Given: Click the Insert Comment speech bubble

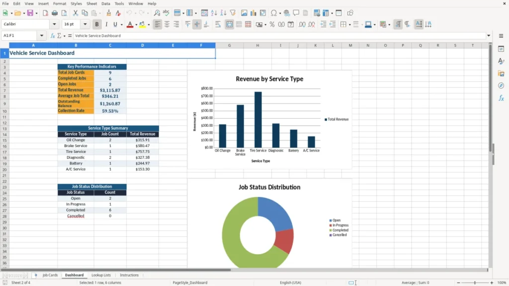Looking at the screenshot, I should (x=296, y=13).
